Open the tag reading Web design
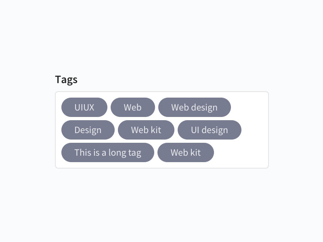 click(x=195, y=107)
